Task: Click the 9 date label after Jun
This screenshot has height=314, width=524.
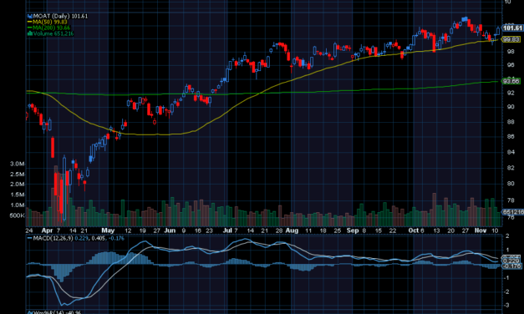Action: 184,230
